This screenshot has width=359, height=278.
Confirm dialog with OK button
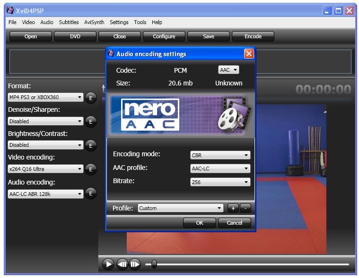(x=200, y=223)
